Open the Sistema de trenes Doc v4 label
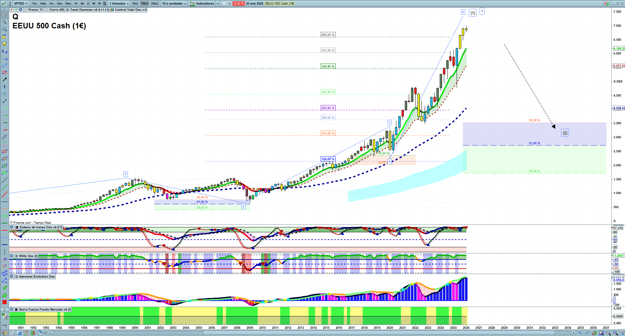 point(41,227)
